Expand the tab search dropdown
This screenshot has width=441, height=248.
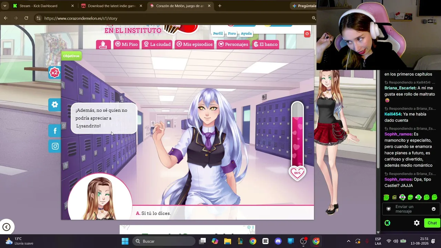coord(5,6)
